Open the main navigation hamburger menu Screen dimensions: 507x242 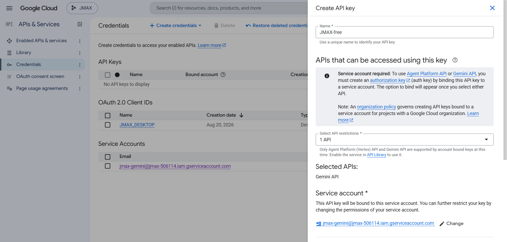click(9, 8)
